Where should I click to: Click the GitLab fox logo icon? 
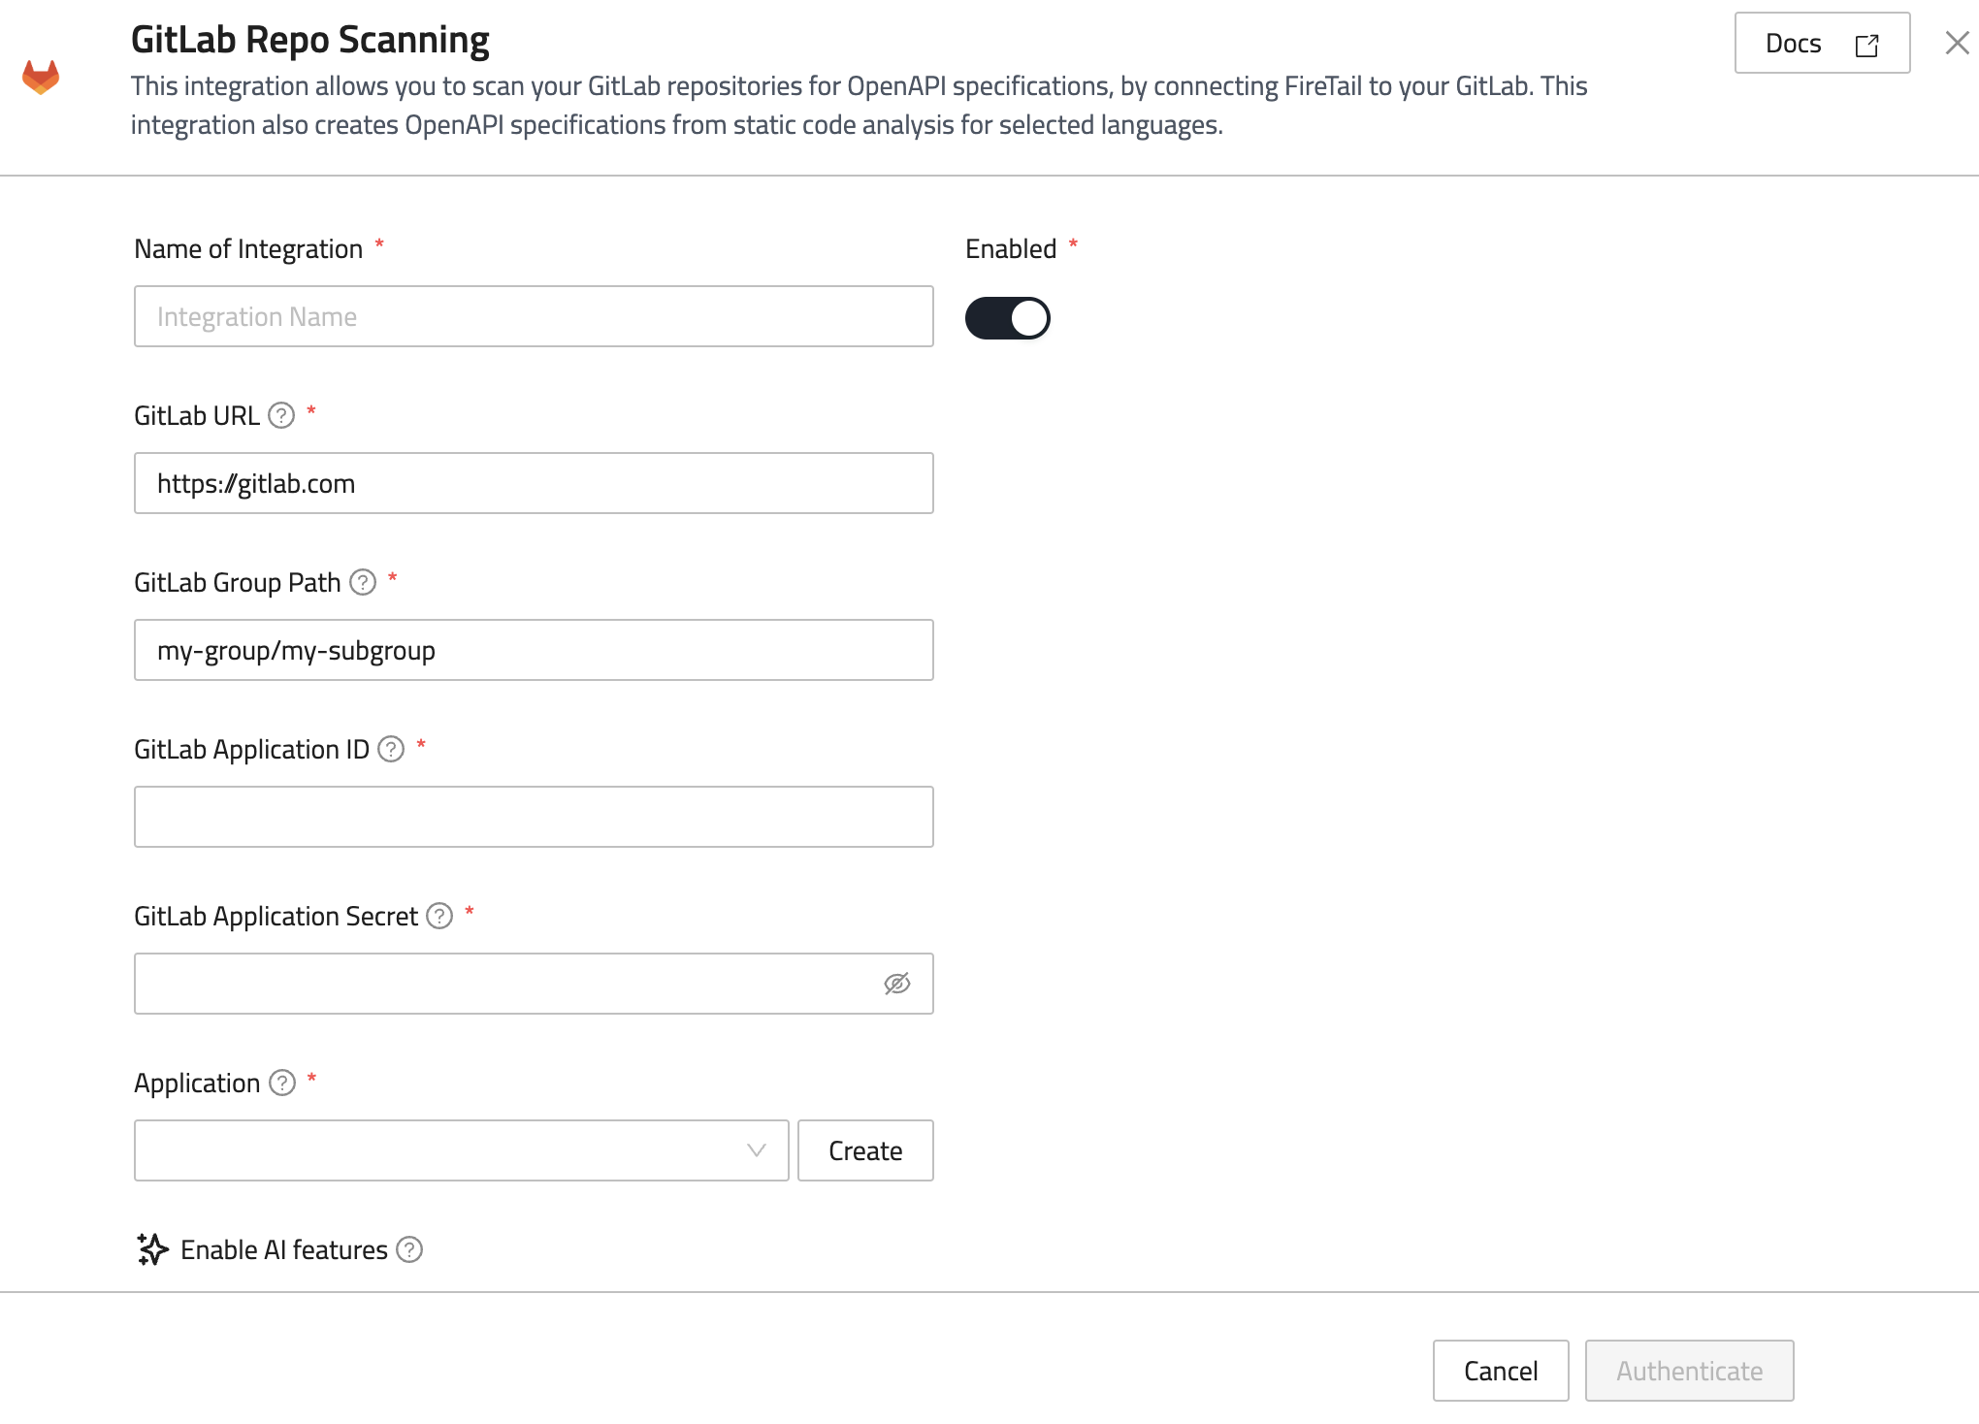(41, 78)
